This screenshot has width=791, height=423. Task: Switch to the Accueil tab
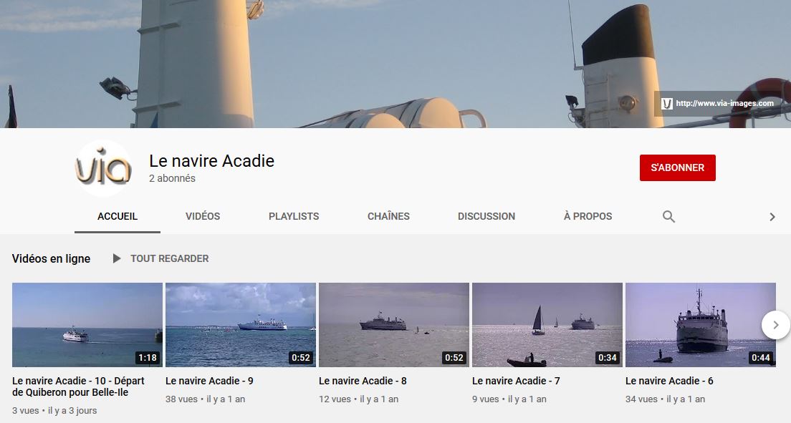coord(118,216)
